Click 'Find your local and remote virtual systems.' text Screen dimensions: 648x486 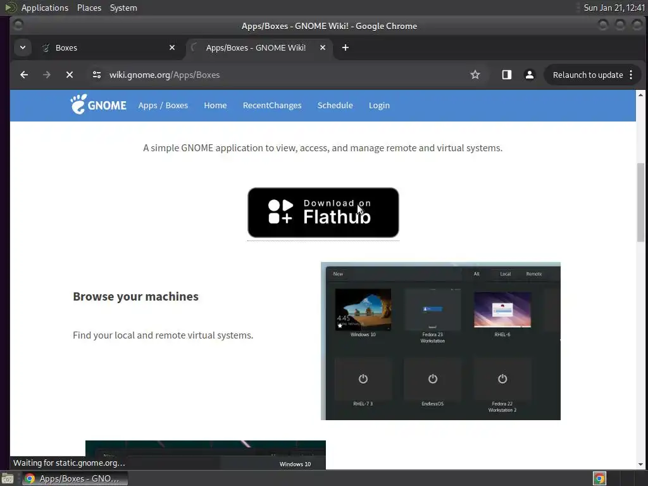tap(163, 335)
